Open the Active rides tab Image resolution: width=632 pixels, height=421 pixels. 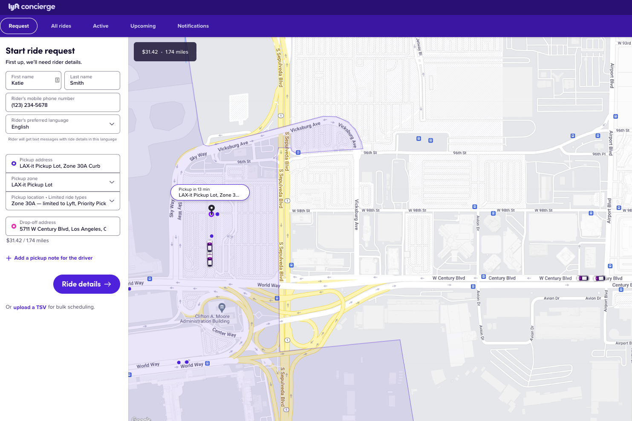click(101, 26)
